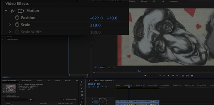Screen dimensions: 214x105
Task: Expand the Scale property
Action: click(x=10, y=24)
